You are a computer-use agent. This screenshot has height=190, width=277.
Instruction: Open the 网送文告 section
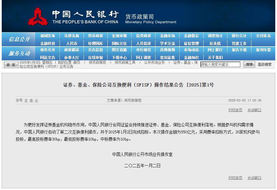click(x=48, y=57)
